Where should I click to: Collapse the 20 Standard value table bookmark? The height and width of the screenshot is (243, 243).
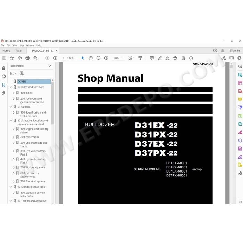pos(11,187)
